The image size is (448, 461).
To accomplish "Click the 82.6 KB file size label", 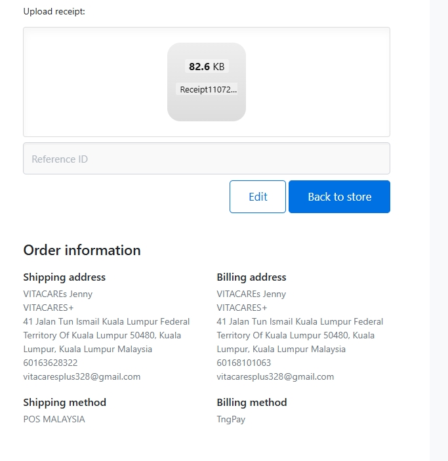I will pos(207,66).
